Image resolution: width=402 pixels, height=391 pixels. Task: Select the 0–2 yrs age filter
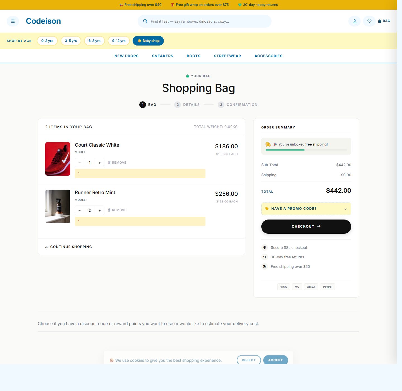47,40
